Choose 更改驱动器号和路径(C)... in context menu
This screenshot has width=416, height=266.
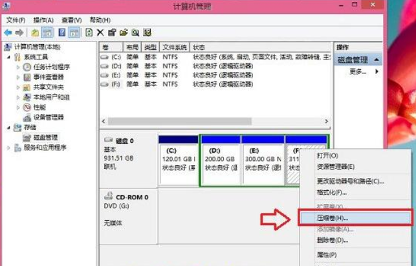tap(356, 181)
